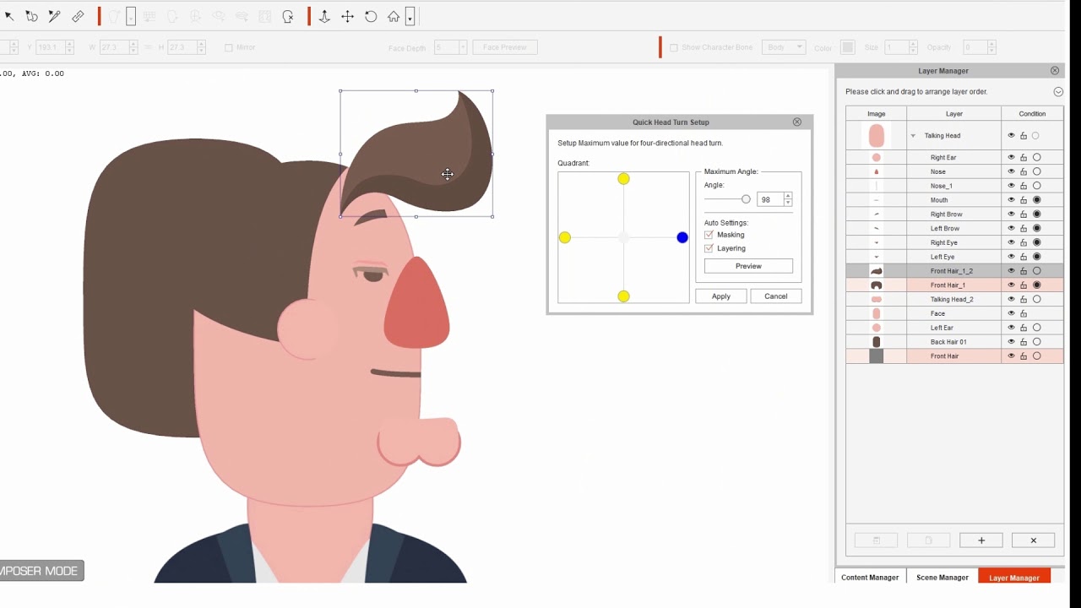This screenshot has width=1081, height=608.
Task: Select the circular rotate tool
Action: [371, 16]
